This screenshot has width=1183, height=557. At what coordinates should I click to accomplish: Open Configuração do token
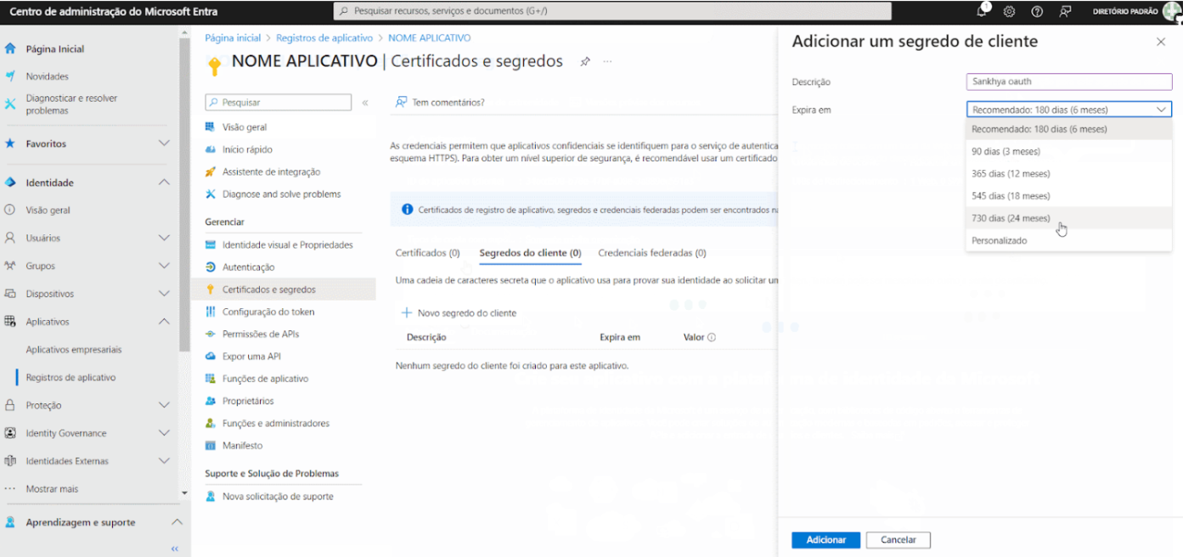coord(267,312)
